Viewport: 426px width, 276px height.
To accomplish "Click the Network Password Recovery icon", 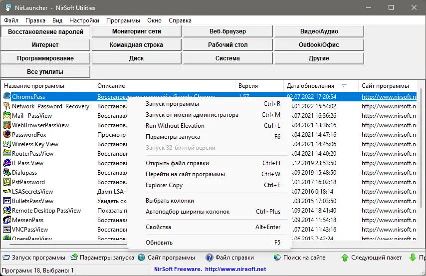I will 7,106.
